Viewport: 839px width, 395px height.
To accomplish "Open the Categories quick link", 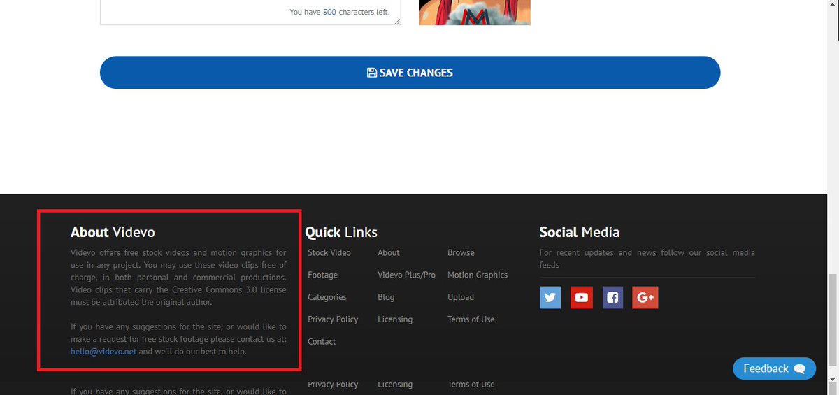I will (327, 297).
